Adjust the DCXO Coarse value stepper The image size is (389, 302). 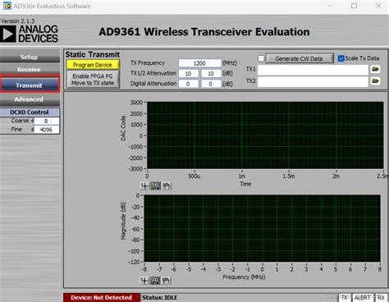pos(32,121)
